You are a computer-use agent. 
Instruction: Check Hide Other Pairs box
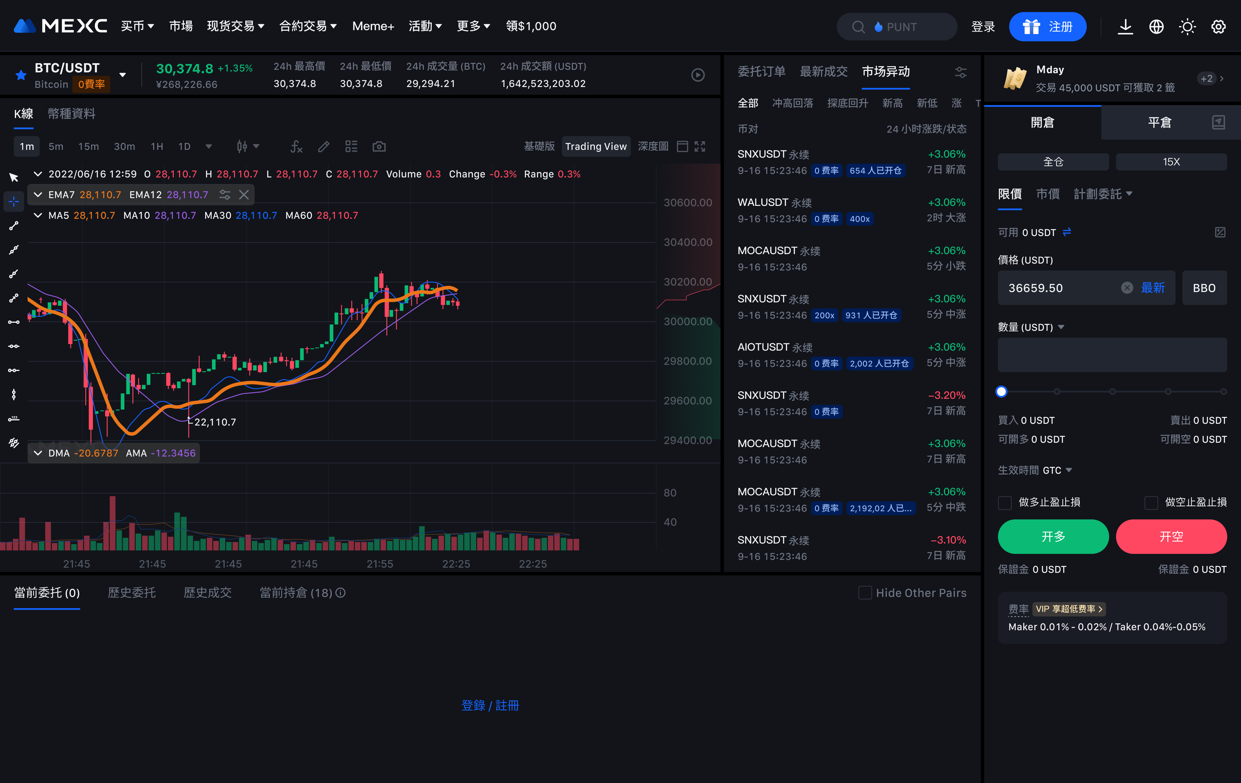[x=865, y=593]
